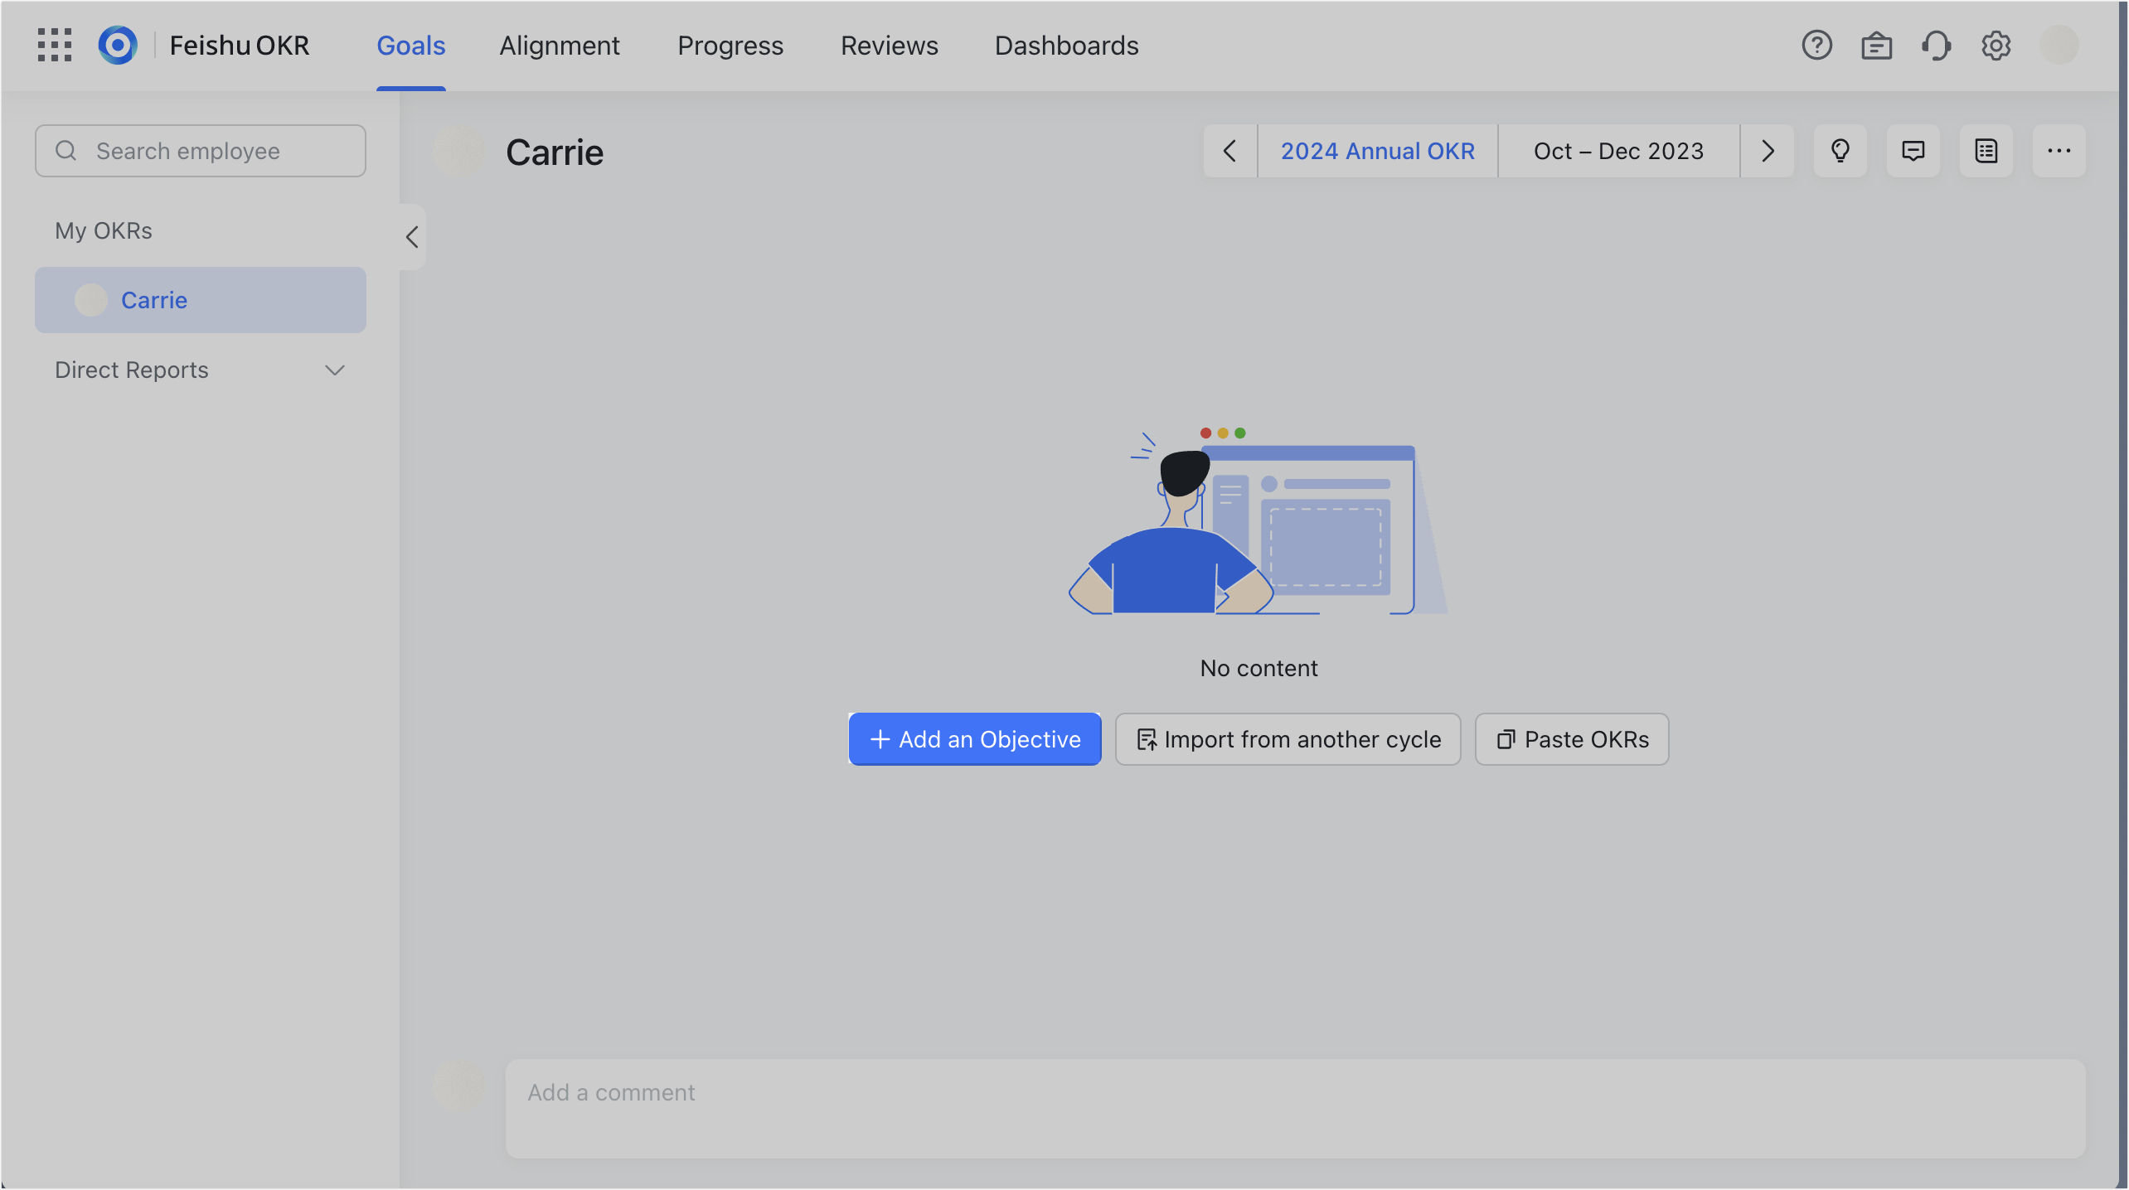Viewport: 2129px width, 1190px height.
Task: Open the help question mark icon
Action: (1817, 46)
